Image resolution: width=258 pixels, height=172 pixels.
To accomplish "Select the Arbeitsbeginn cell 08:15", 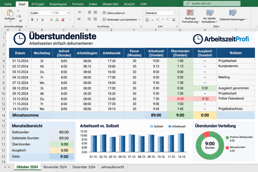I will point(87,66).
